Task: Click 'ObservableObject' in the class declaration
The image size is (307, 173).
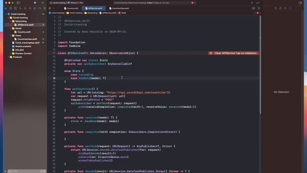Action: point(122,53)
